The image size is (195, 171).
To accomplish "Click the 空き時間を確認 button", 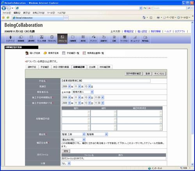I will point(133,73).
